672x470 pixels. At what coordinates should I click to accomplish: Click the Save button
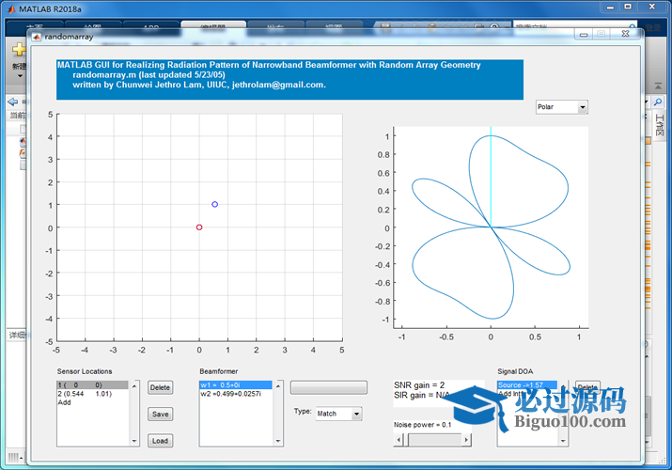pyautogui.click(x=160, y=414)
